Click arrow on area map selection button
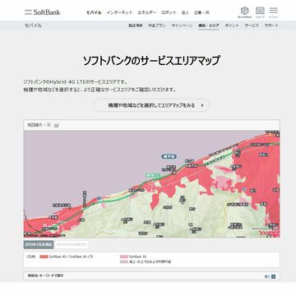Image resolution: width=296 pixels, height=296 pixels. click(x=202, y=105)
